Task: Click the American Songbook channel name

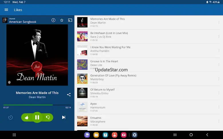Action: [x=23, y=22]
